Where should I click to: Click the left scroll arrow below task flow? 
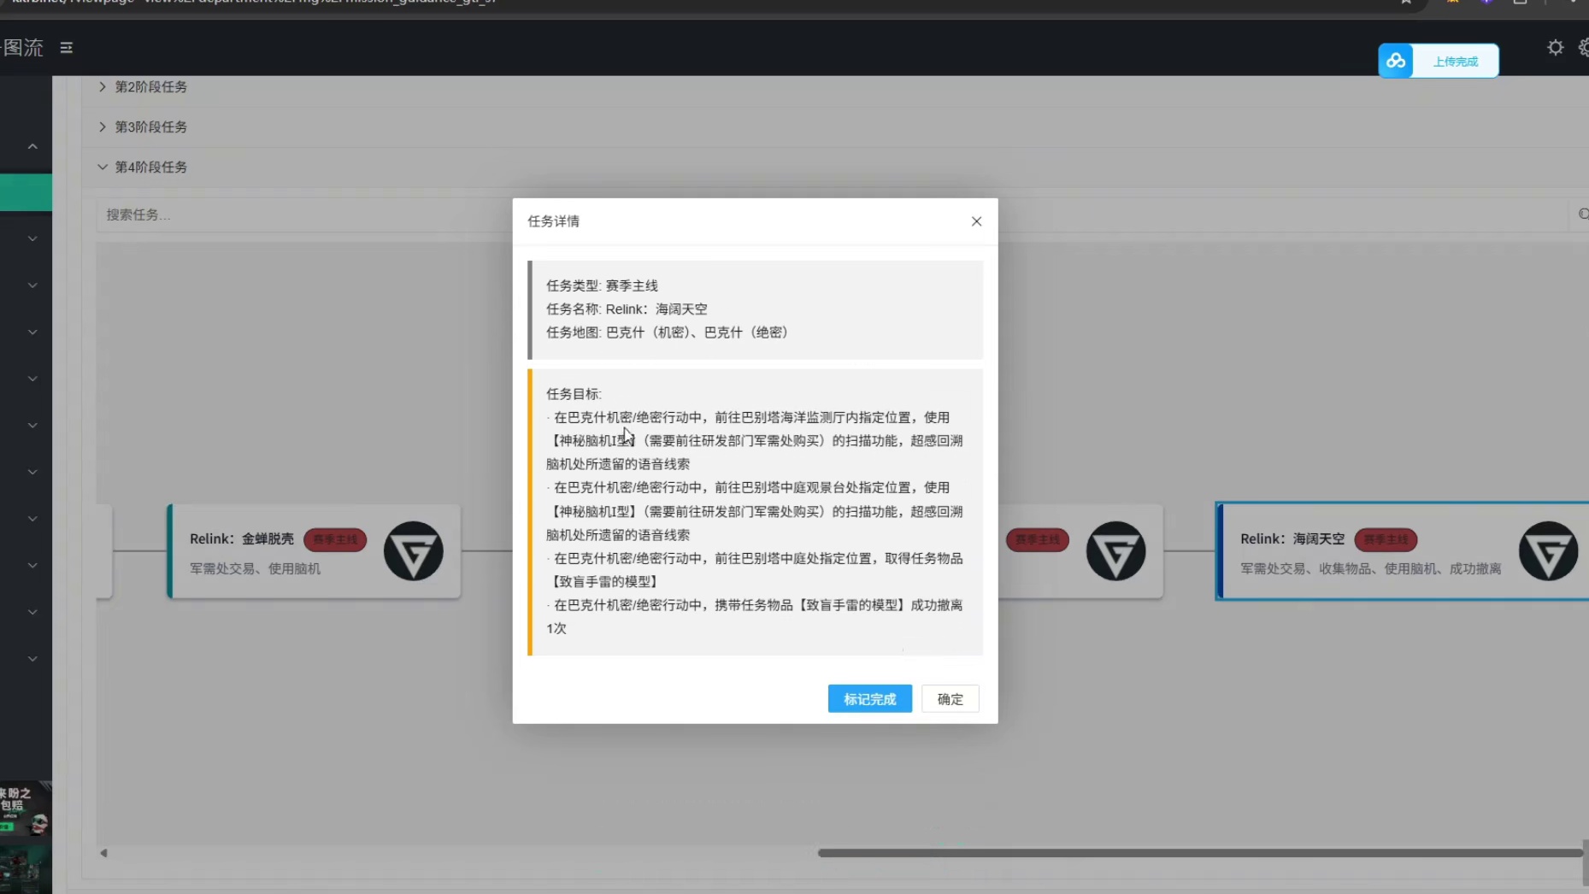pyautogui.click(x=103, y=853)
